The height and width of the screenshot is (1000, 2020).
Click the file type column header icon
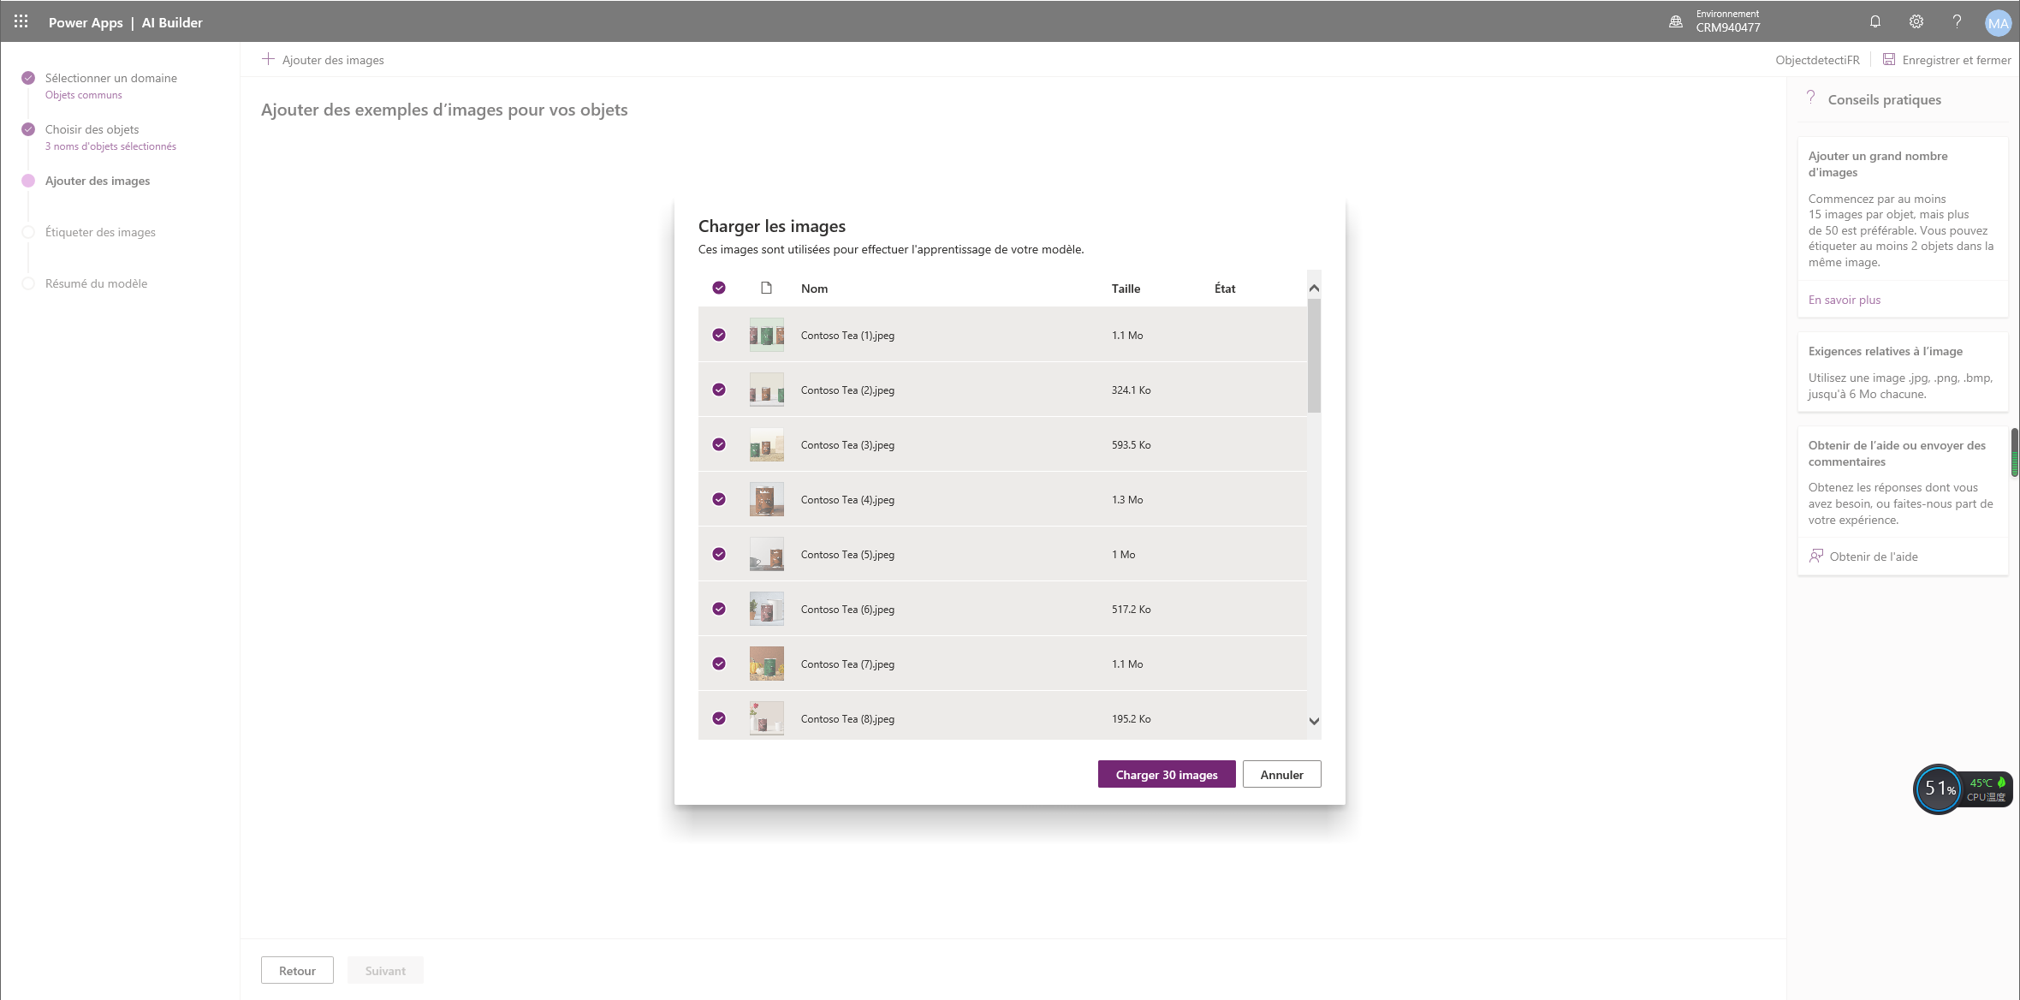click(x=766, y=288)
